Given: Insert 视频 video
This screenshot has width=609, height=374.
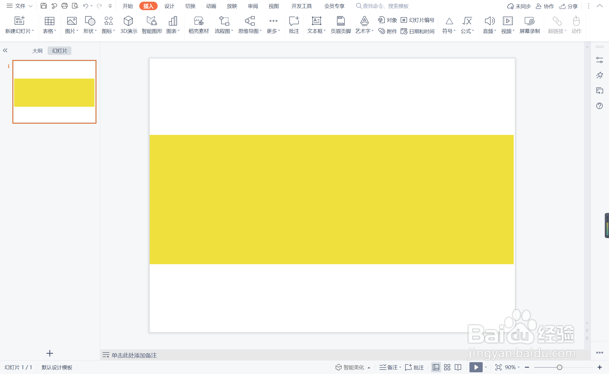Looking at the screenshot, I should pyautogui.click(x=508, y=25).
